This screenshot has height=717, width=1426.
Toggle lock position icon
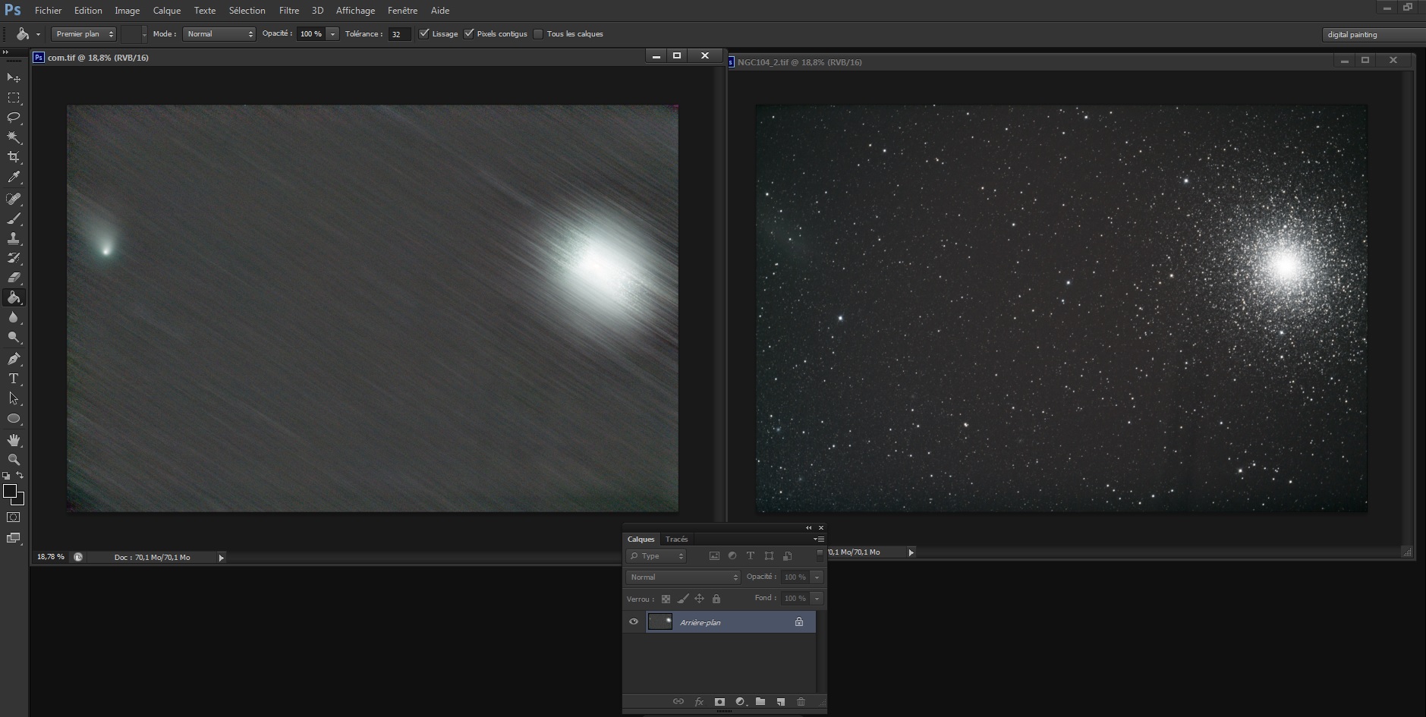tap(700, 599)
